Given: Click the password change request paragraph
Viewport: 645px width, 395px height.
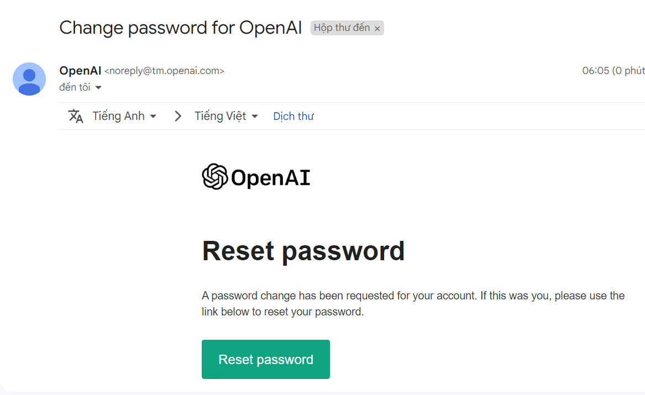Looking at the screenshot, I should [x=413, y=303].
